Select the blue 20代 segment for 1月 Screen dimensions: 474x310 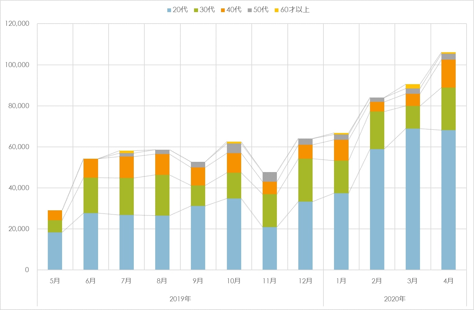[x=341, y=231]
